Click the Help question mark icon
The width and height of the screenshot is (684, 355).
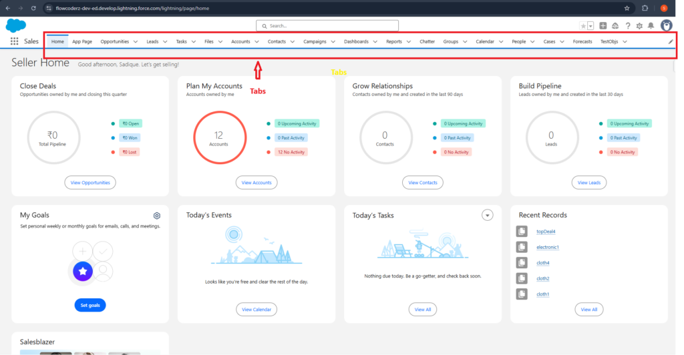(x=627, y=26)
